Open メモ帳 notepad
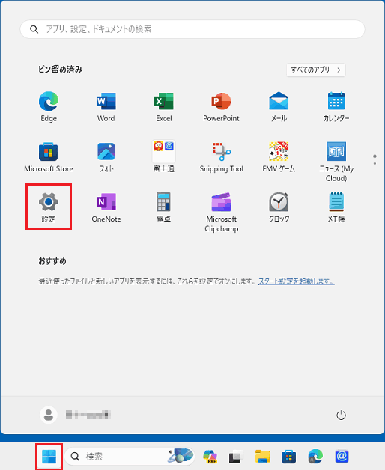Image resolution: width=385 pixels, height=470 pixels. 336,207
